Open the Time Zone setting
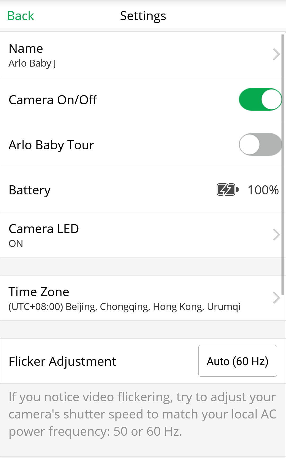This screenshot has width=286, height=458. [143, 298]
